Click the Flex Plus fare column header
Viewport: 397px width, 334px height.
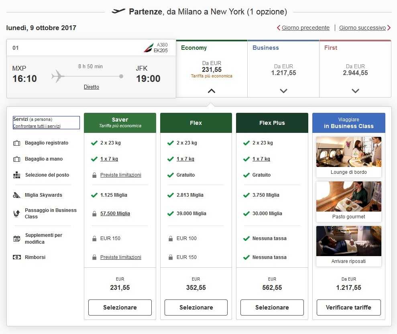point(272,123)
